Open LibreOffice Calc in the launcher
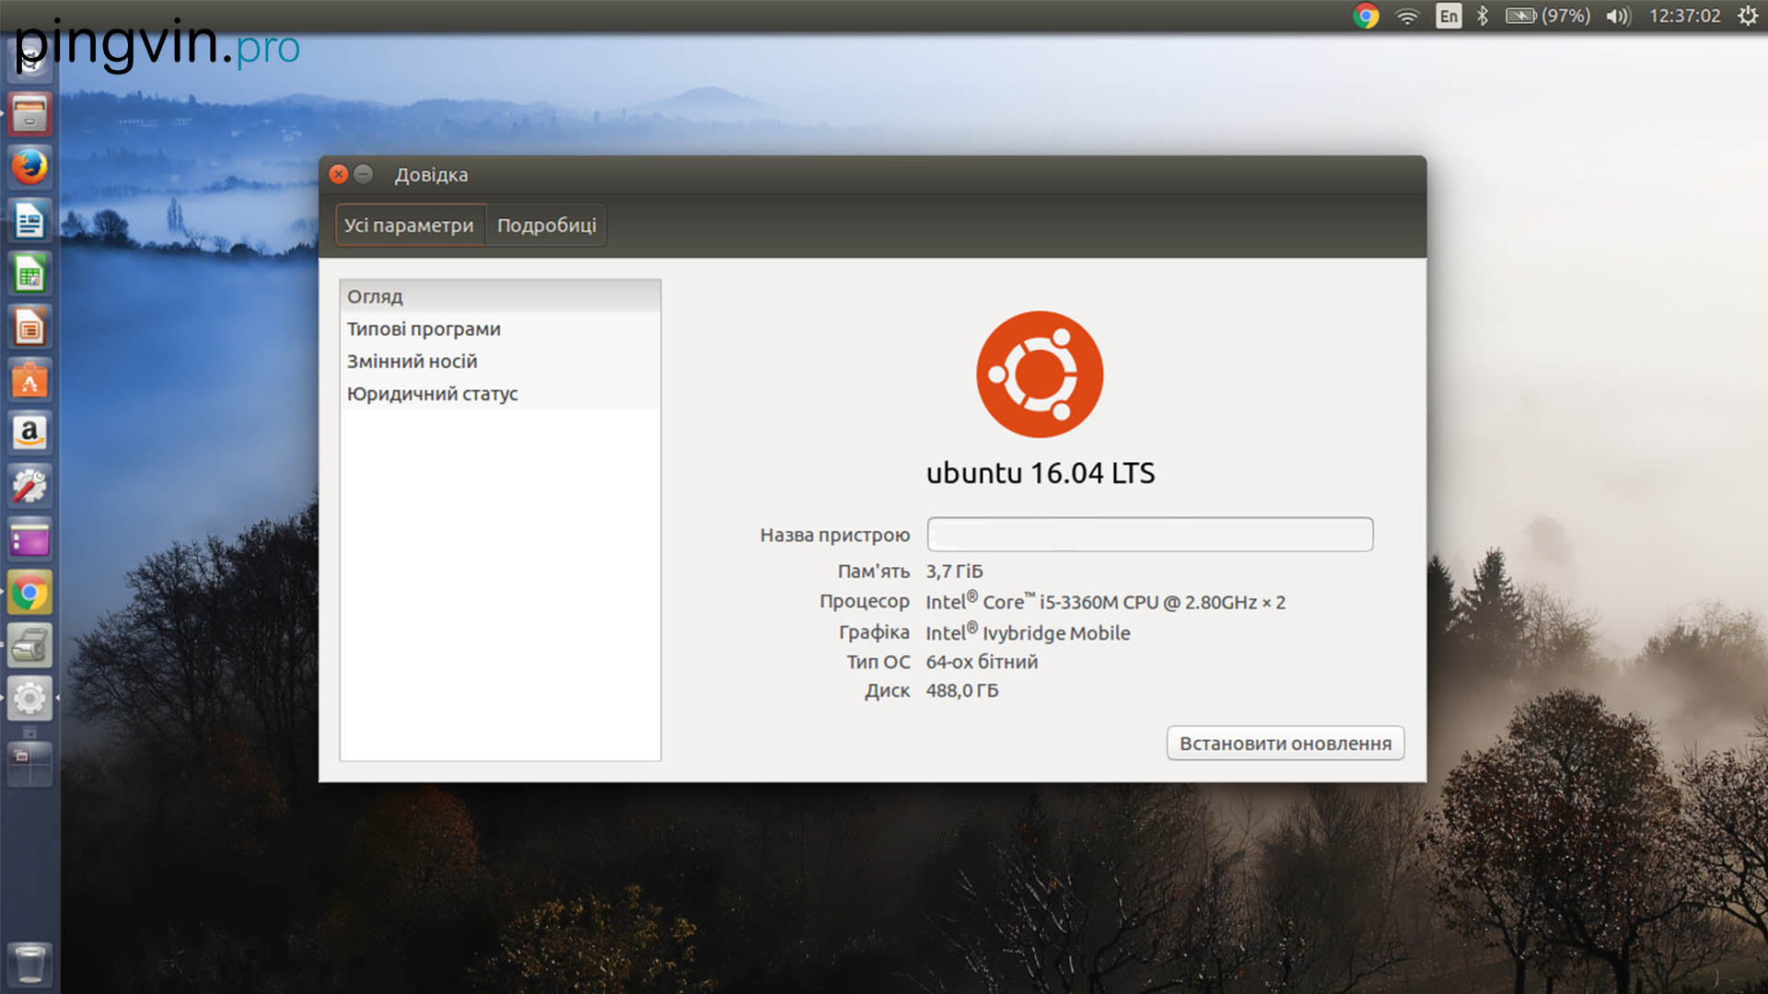 pos(29,274)
